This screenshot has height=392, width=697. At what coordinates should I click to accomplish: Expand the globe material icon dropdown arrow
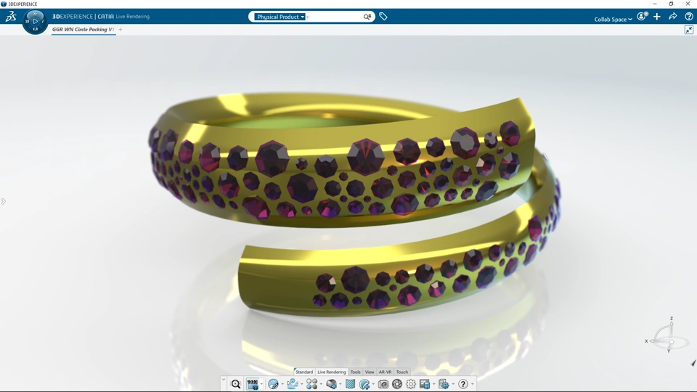coord(282,384)
